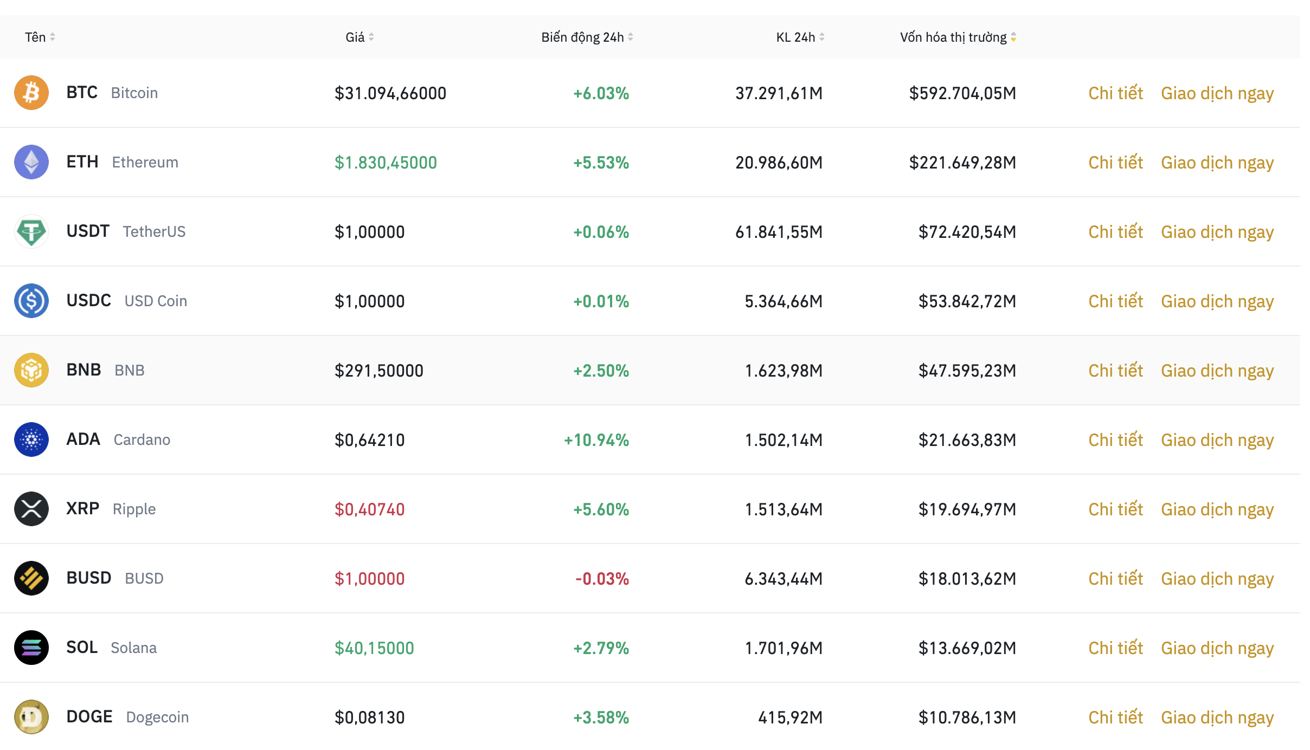This screenshot has width=1310, height=750.
Task: Sort by Biến động 24h column
Action: coord(587,37)
